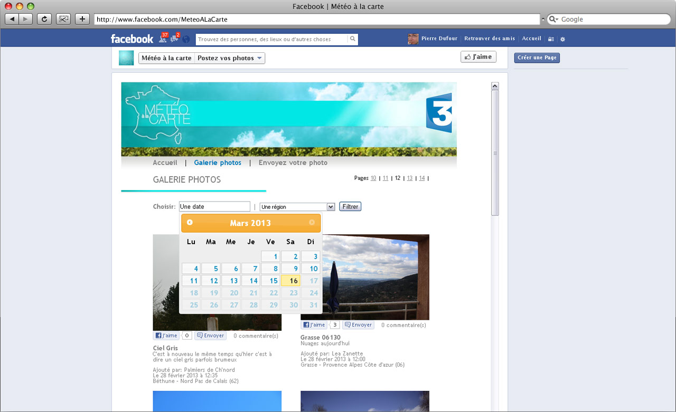The height and width of the screenshot is (412, 676).
Task: Select March 1 in the calendar
Action: tap(271, 256)
